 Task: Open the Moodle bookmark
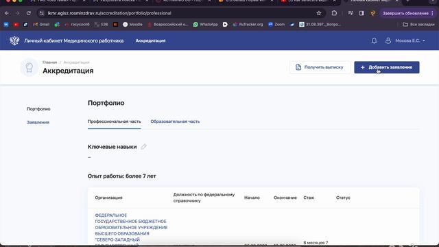[x=132, y=25]
